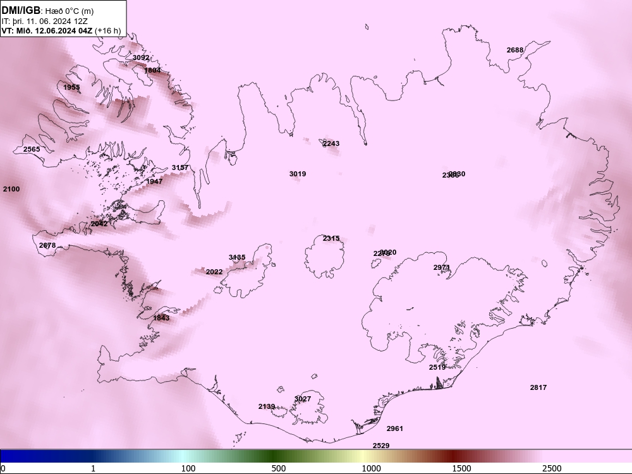Click the 2688 height value

(515, 50)
